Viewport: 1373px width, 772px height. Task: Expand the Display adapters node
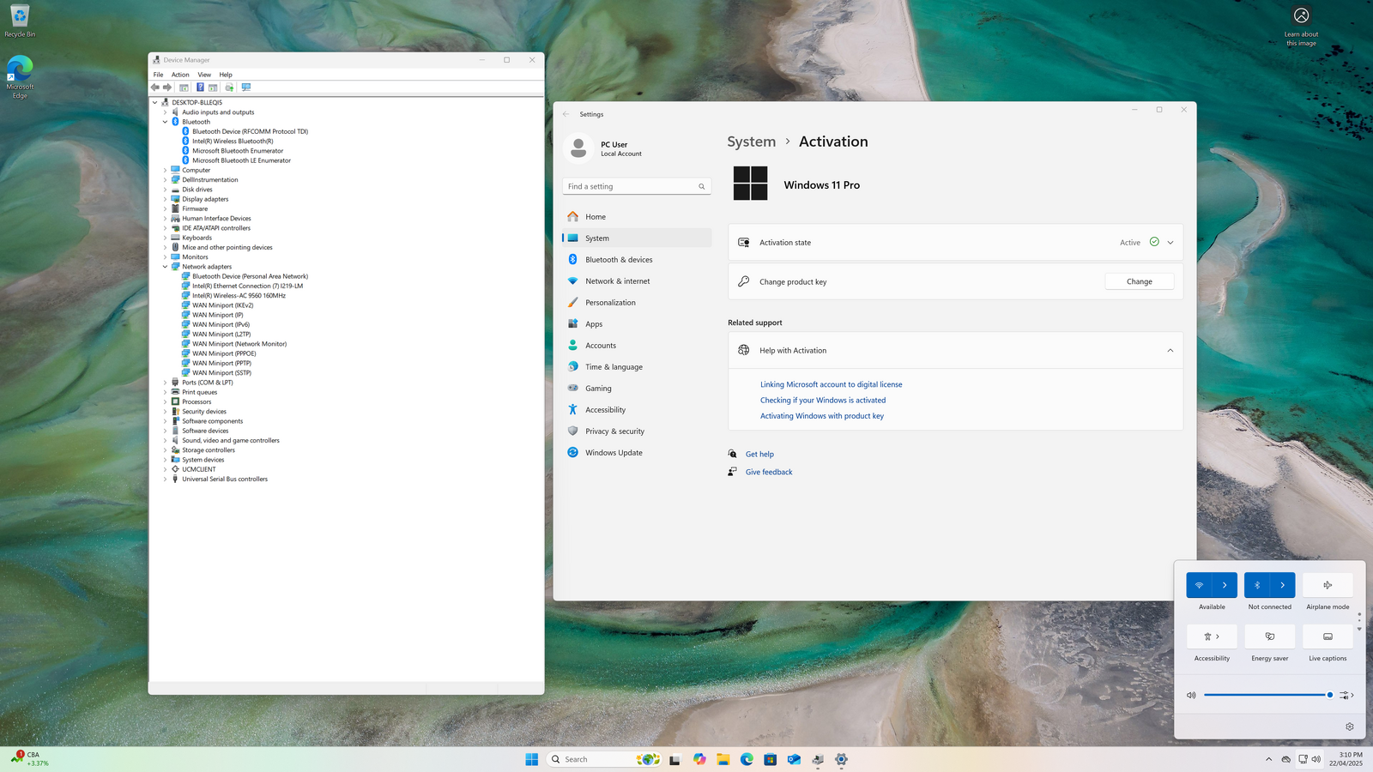tap(165, 199)
